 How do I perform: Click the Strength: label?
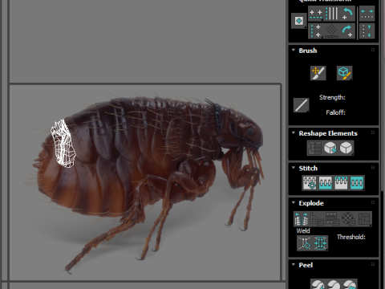click(332, 97)
